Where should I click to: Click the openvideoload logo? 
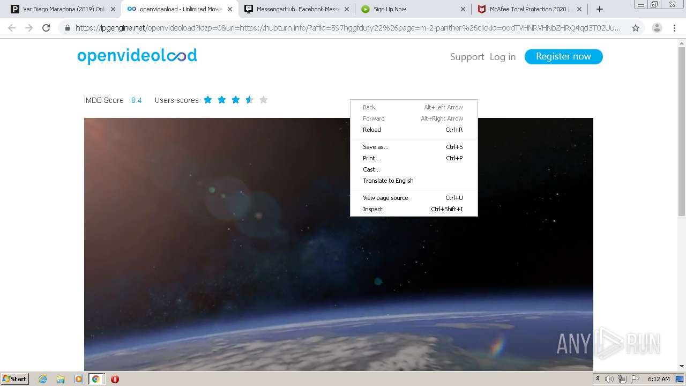(137, 56)
